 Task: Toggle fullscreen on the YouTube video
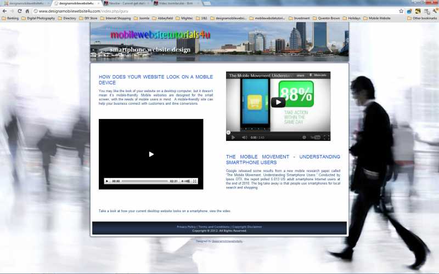click(326, 138)
